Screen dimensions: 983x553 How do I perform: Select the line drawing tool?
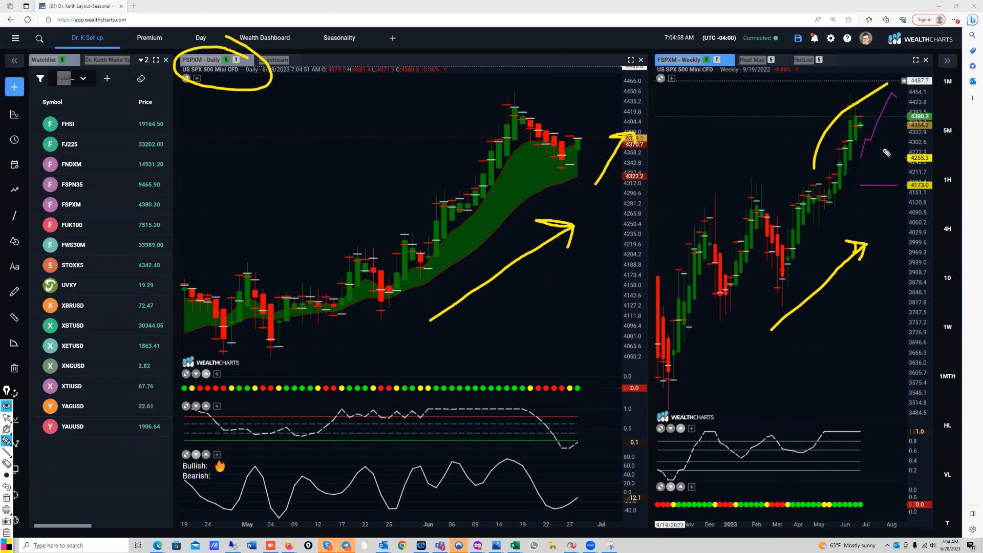tap(14, 216)
